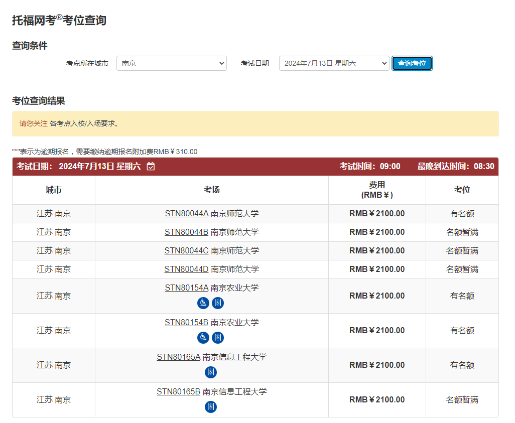The height and width of the screenshot is (423, 515).
Task: Click 有名额 in the STN80154B row
Action: (462, 330)
